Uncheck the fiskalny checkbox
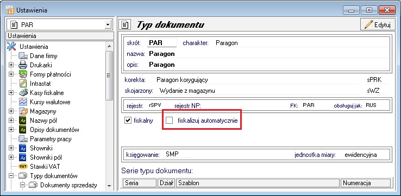The width and height of the screenshot is (401, 196). tap(128, 121)
